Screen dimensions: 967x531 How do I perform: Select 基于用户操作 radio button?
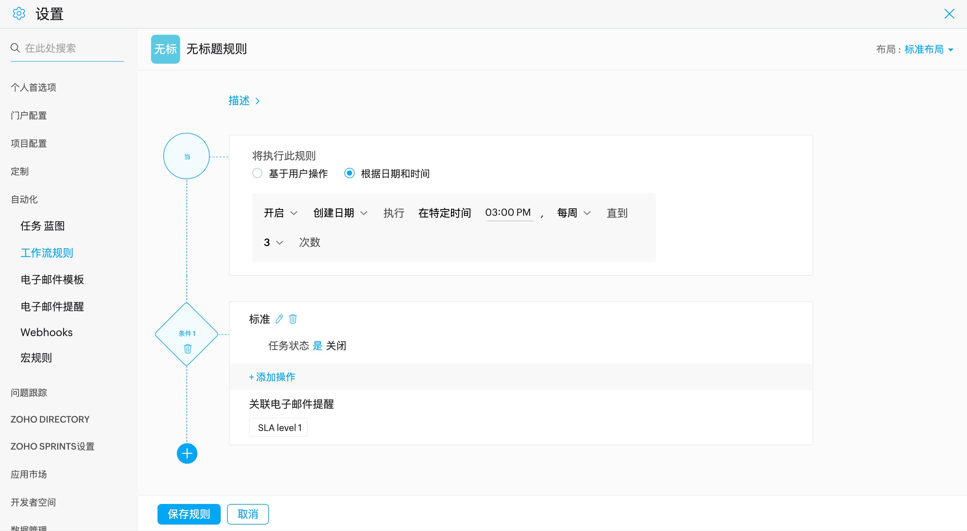tap(257, 173)
